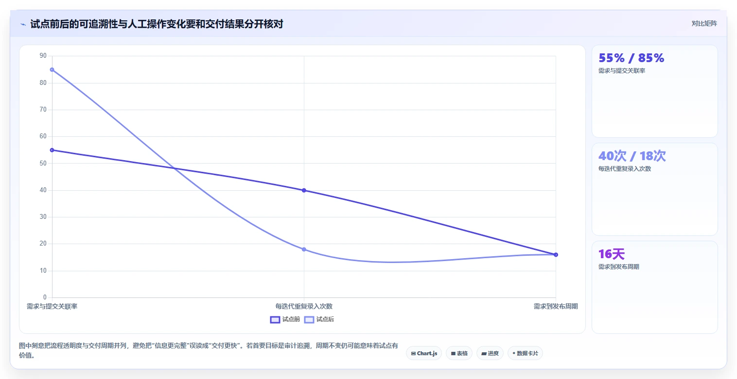
Task: Click the 试点前 data point at 40
Action: [x=304, y=190]
